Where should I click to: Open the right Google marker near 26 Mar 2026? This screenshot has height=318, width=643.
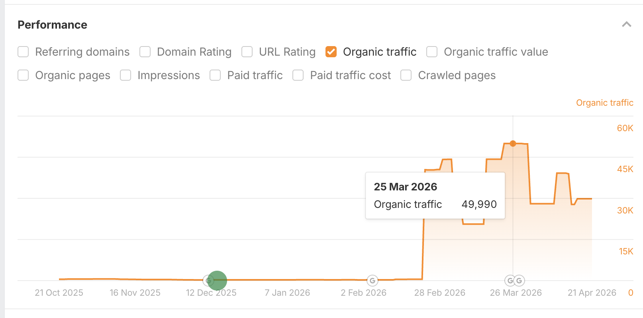(519, 281)
